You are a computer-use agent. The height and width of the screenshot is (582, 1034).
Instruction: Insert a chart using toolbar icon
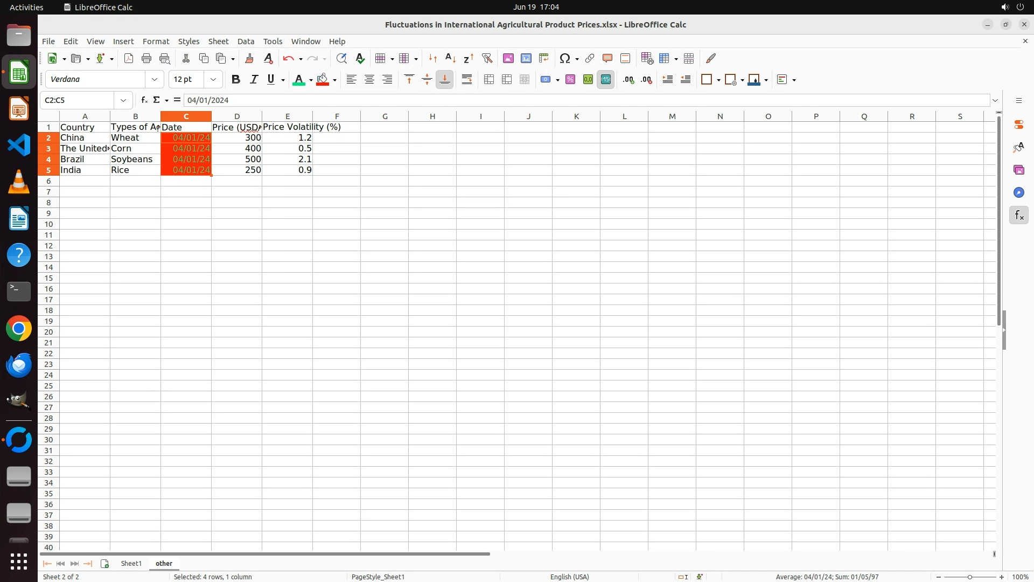pos(526,58)
